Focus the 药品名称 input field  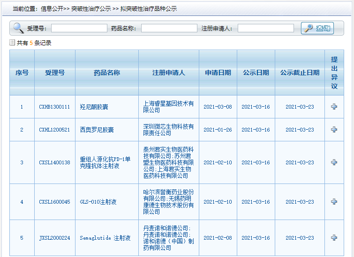[169, 28]
